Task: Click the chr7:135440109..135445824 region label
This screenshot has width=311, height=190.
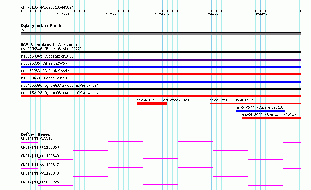Action: [x=47, y=8]
